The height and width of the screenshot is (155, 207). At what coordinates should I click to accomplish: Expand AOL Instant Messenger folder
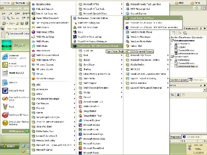pos(53,98)
